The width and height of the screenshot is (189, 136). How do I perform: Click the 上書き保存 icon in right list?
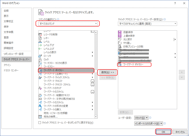pyautogui.click(x=120, y=36)
